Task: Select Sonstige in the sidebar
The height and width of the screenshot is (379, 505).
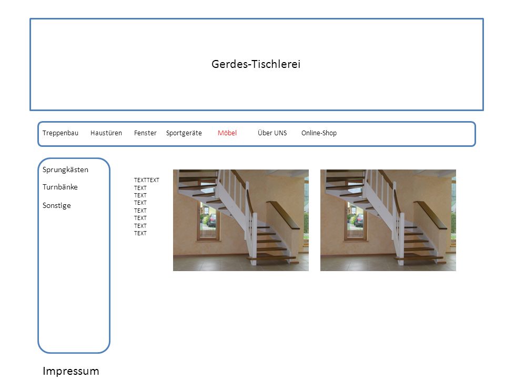Action: point(57,206)
